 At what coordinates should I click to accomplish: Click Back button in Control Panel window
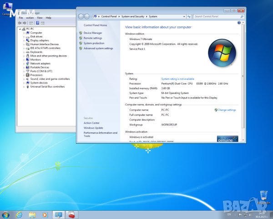click(81, 16)
